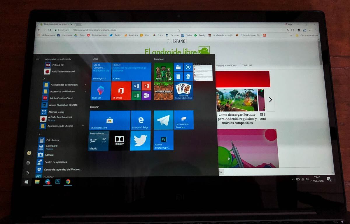Viewport: 350px width, 224px height.
Task: Open the calendar tile showing domingo 12
Action: point(101,72)
